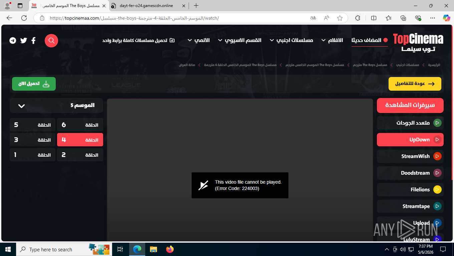
Task: Open tab actions menu icon
Action: coord(20,6)
